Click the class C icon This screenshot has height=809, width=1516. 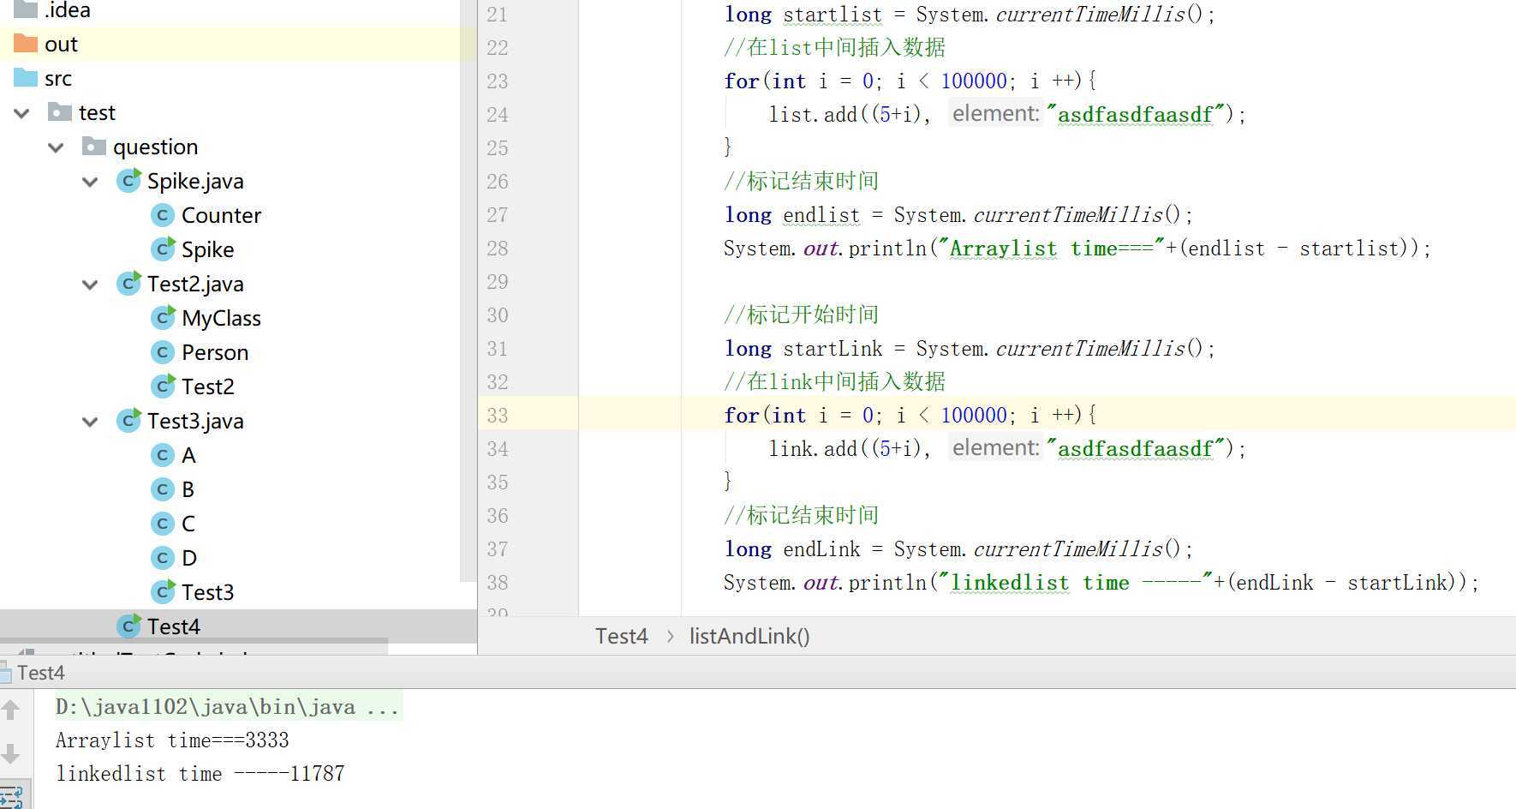pos(163,524)
